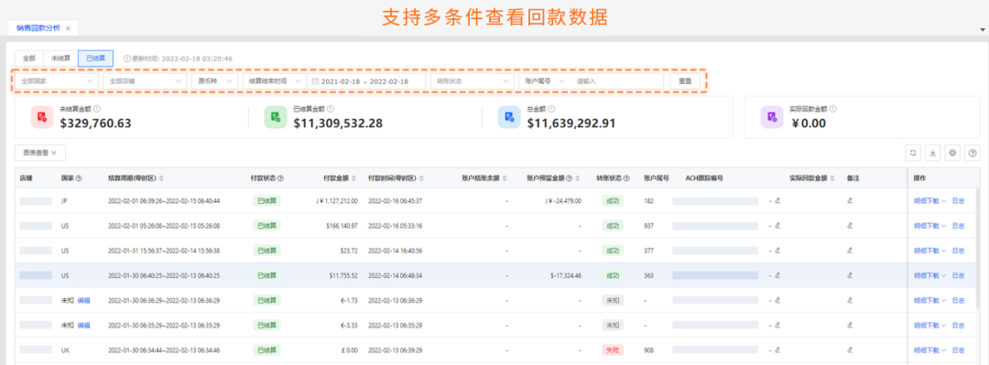989x365 pixels.
Task: Click the info icon next to 实际回款金额
Action: (x=832, y=109)
